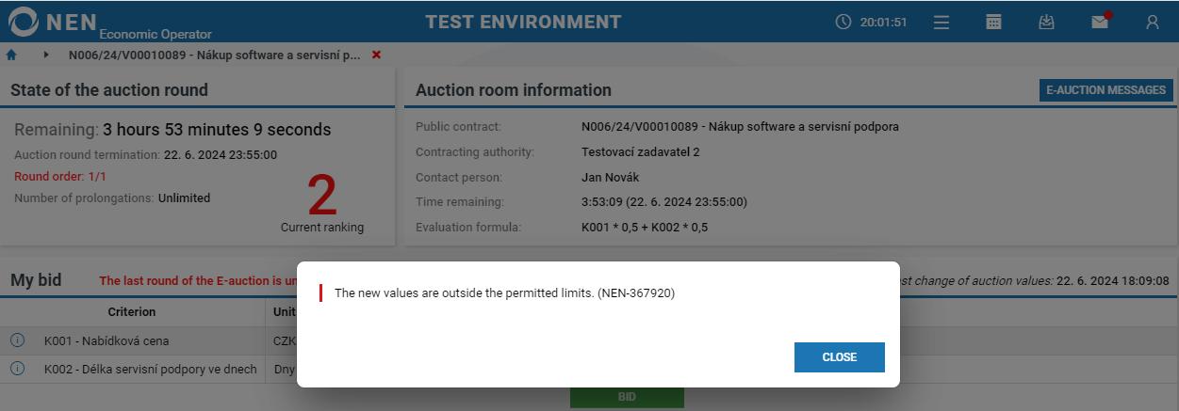This screenshot has width=1179, height=411.
Task: Show info for K002 servisní podpory criterion
Action: tap(17, 369)
